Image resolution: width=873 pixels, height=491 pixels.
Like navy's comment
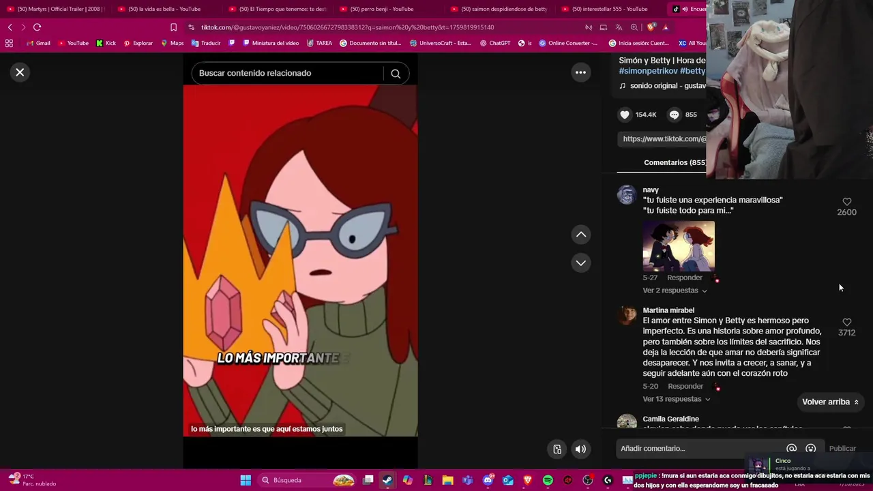[x=847, y=202]
